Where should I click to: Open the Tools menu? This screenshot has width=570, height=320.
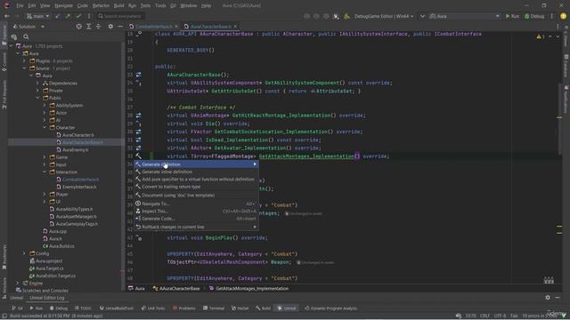coord(160,6)
